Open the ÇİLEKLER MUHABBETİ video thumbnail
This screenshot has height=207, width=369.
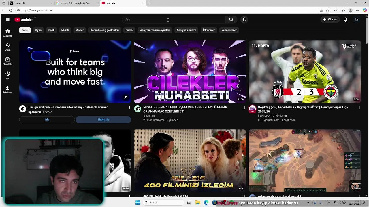pos(190,72)
